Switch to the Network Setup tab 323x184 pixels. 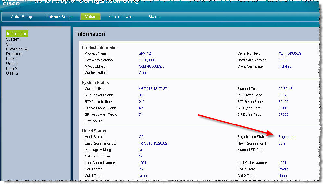[x=59, y=17]
